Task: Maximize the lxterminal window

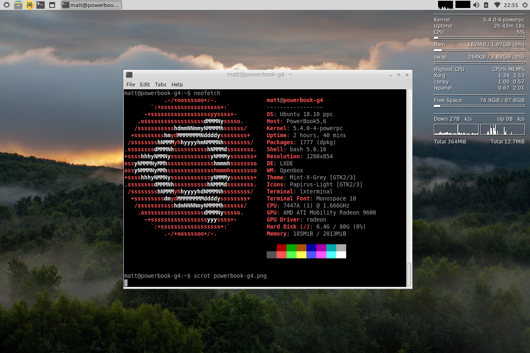Action: 399,75
